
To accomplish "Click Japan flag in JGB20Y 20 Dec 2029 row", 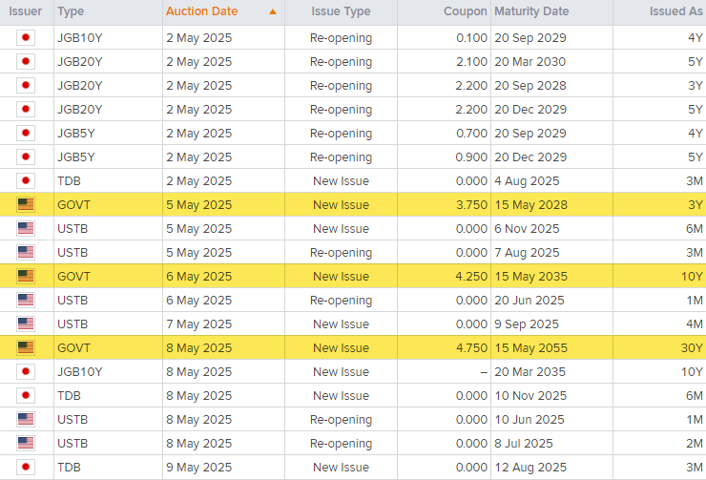I will tap(26, 109).
